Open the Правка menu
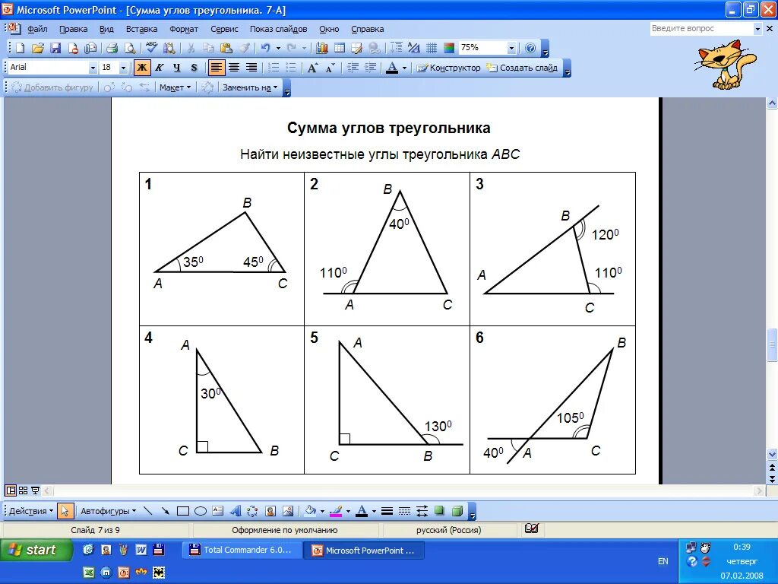The image size is (778, 584). click(74, 29)
